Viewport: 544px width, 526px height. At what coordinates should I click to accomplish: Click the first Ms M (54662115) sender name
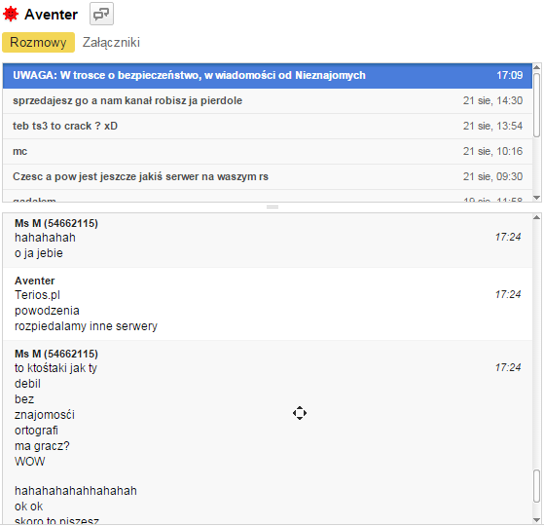56,223
